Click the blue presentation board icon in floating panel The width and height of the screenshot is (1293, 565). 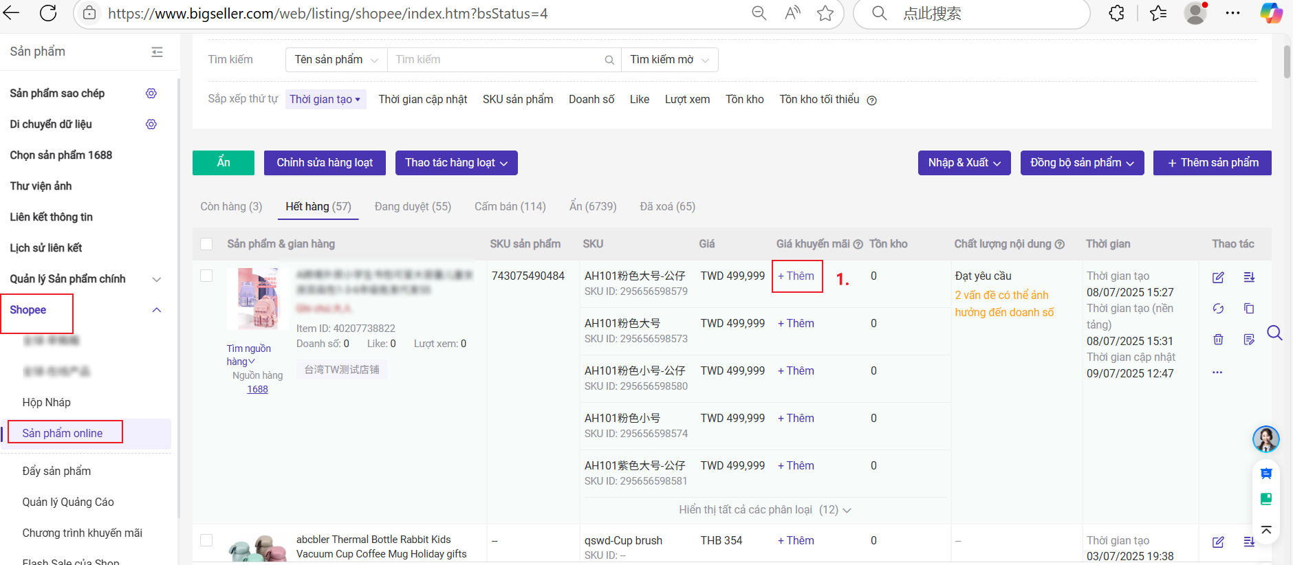tap(1266, 474)
